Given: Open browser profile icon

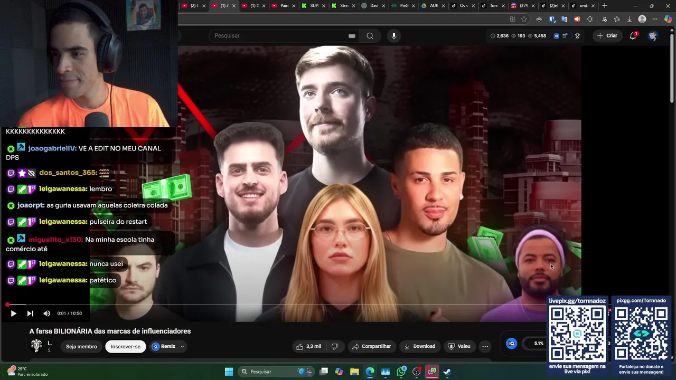Looking at the screenshot, I should click(642, 19).
